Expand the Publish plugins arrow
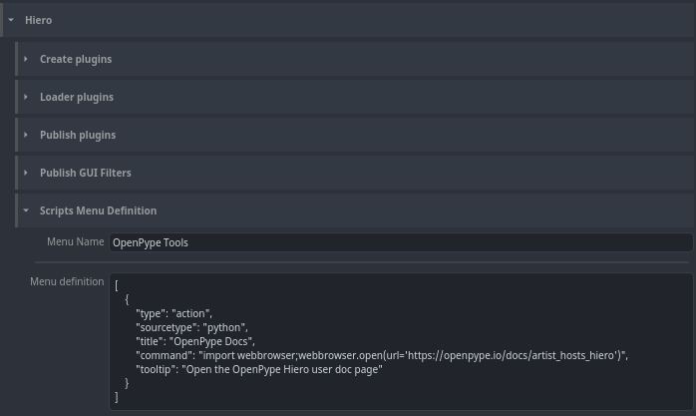 (26, 135)
